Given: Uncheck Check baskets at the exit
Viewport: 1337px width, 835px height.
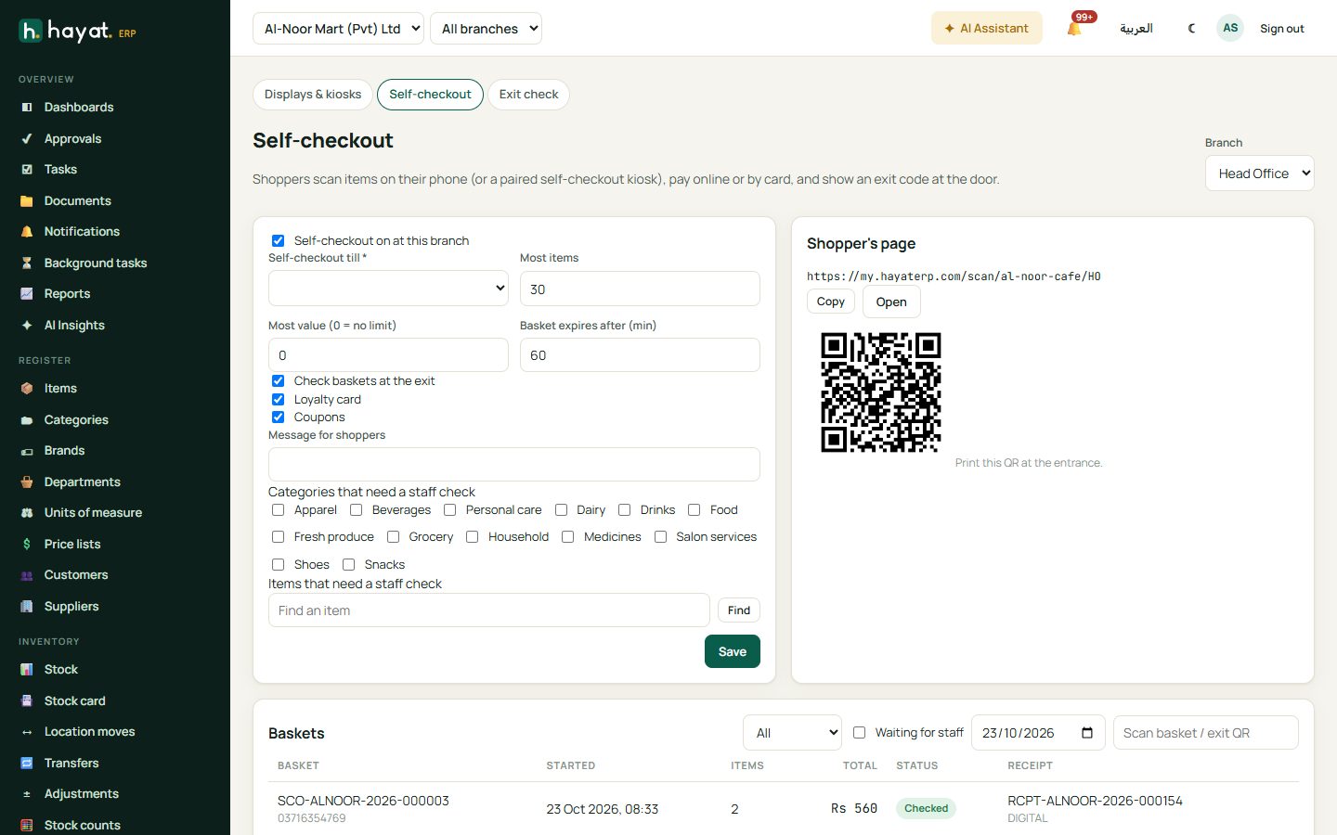Looking at the screenshot, I should [278, 381].
